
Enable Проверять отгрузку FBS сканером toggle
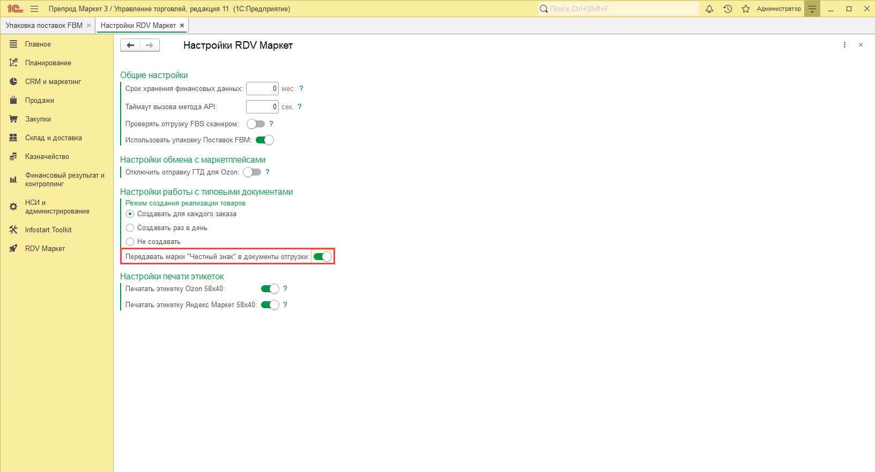(256, 124)
